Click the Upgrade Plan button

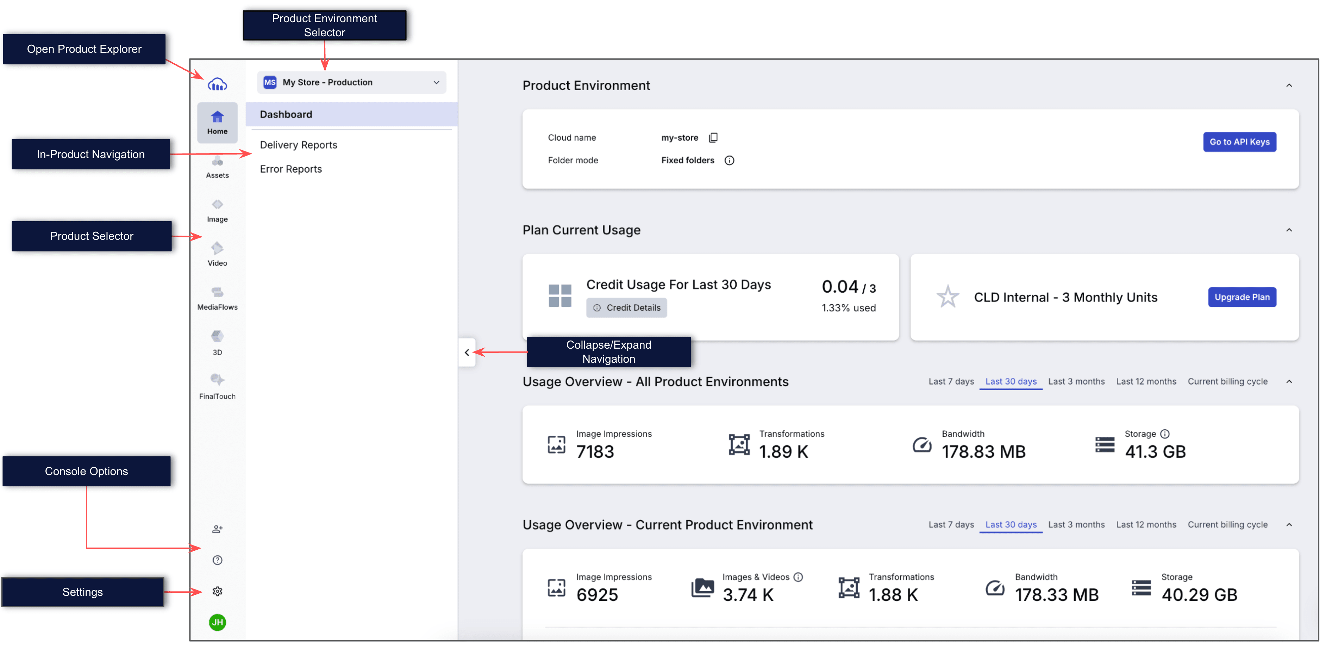pyautogui.click(x=1241, y=297)
